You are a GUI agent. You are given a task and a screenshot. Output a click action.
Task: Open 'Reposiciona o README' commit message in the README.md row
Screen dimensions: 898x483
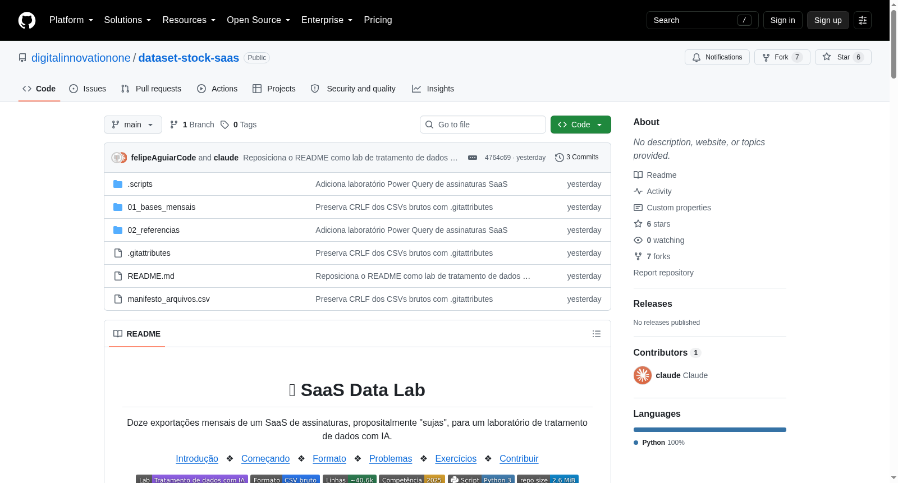pyautogui.click(x=423, y=276)
